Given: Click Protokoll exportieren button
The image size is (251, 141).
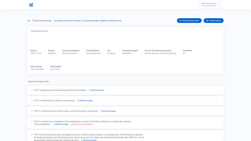Looking at the screenshot, I should 189,20.
